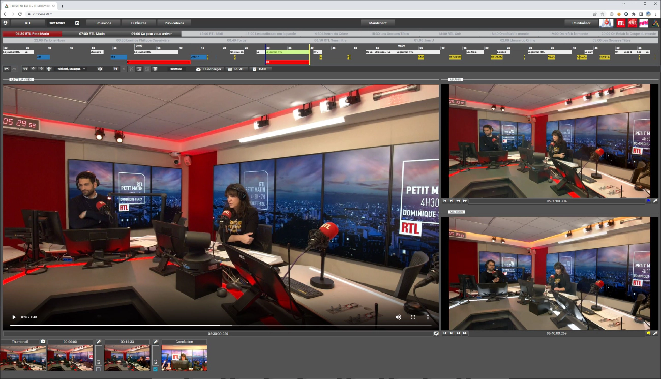Open the Publicités menu

click(139, 23)
